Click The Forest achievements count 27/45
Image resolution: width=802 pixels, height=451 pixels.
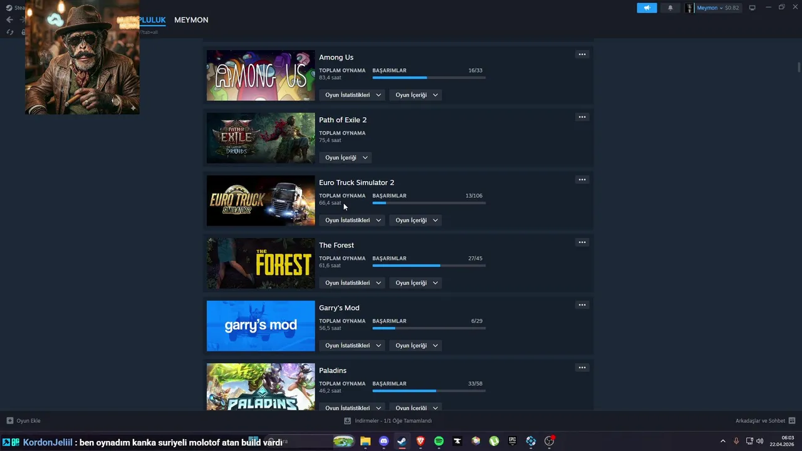475,259
